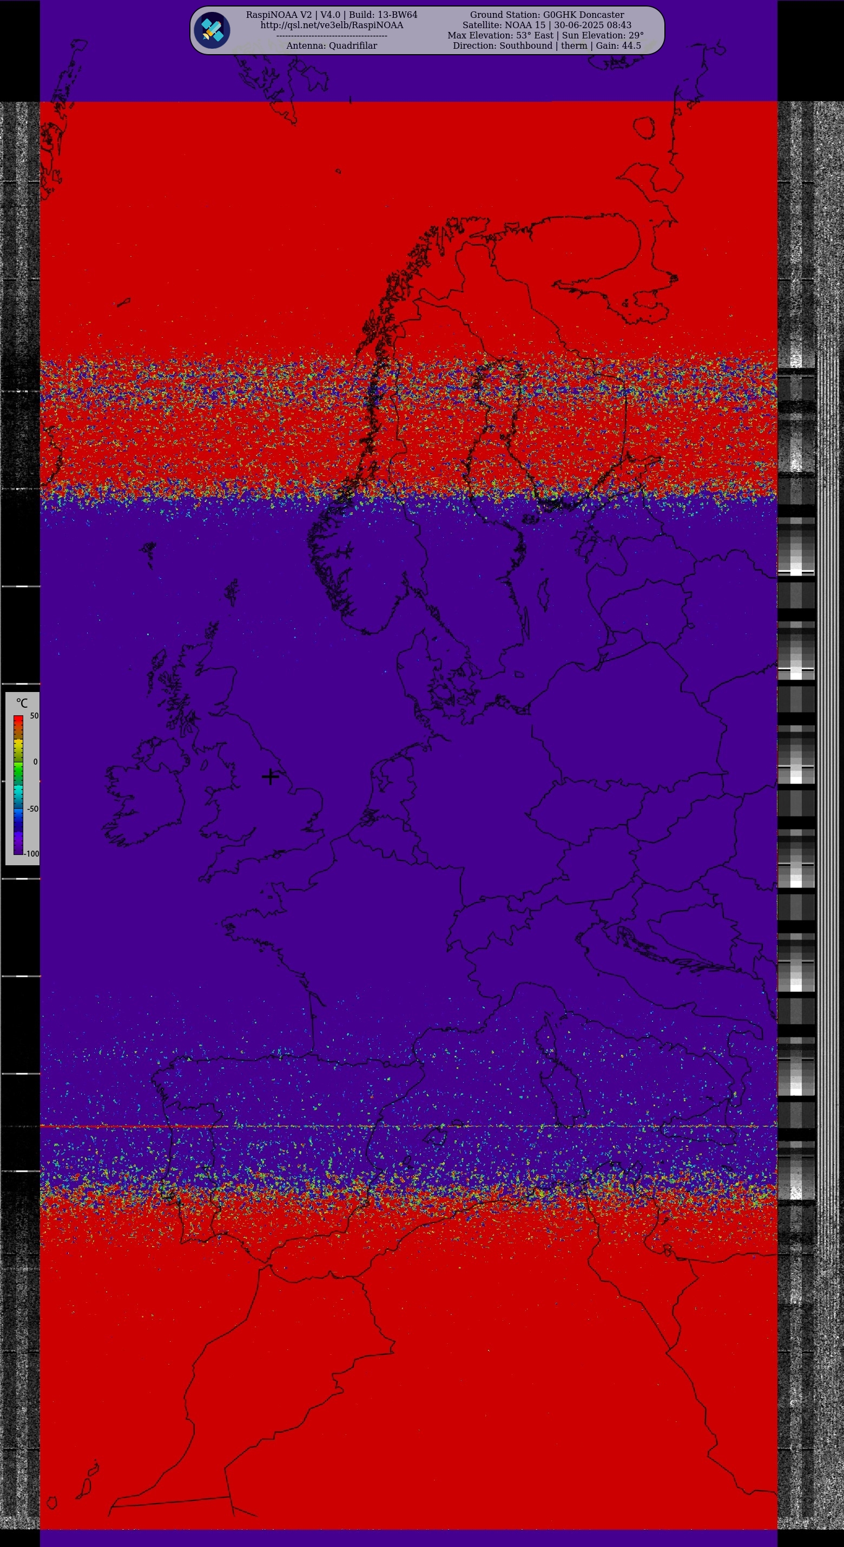The image size is (844, 1547).
Task: Click the °C label on the temperature legend
Action: pyautogui.click(x=22, y=703)
